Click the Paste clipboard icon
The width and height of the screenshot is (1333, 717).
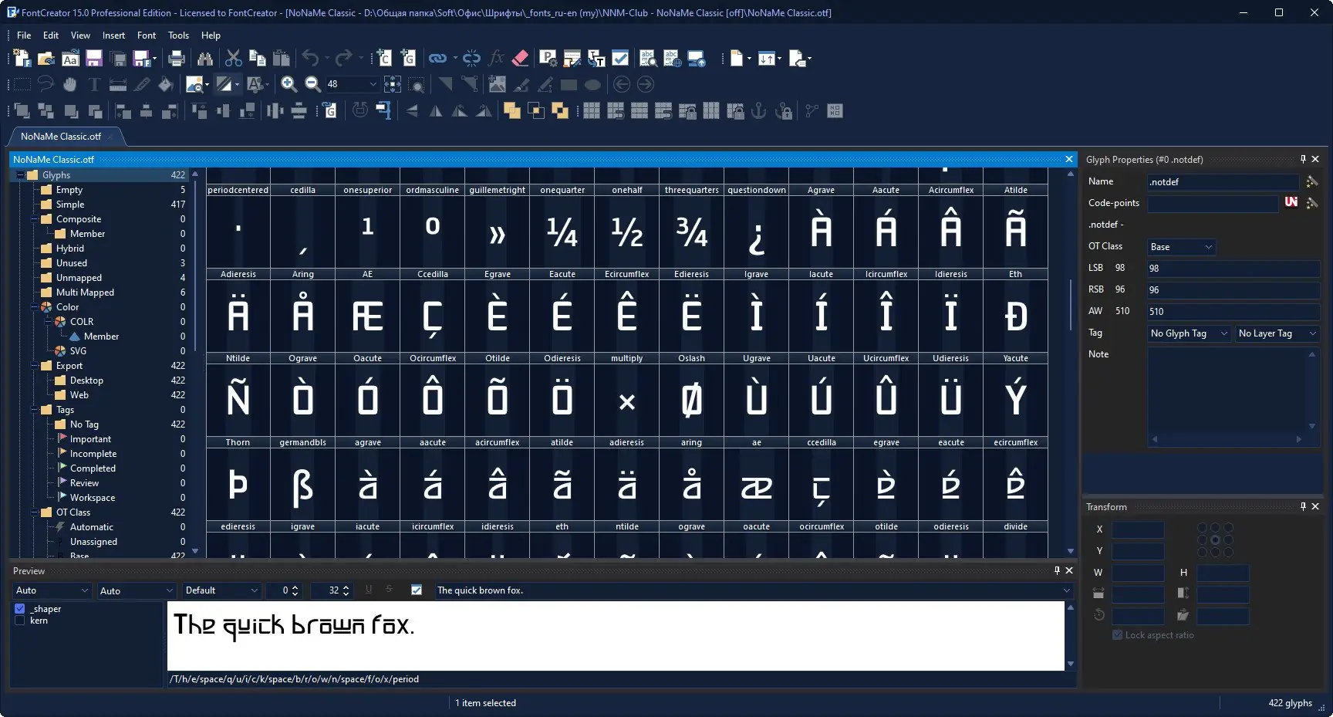(282, 59)
